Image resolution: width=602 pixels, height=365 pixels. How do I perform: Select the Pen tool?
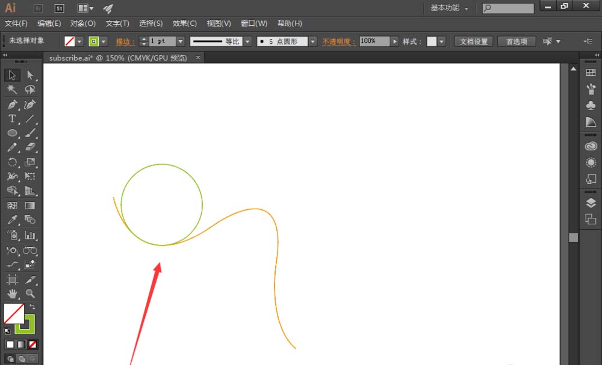click(12, 104)
